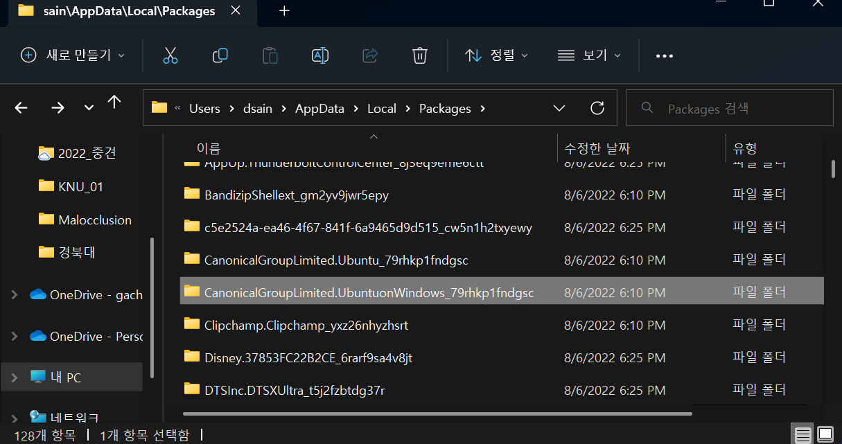Click 파일 폴더 type of Clipchamp row
Viewport: 842px width, 444px height.
coord(760,325)
